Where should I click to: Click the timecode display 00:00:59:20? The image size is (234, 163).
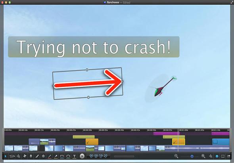(98, 156)
